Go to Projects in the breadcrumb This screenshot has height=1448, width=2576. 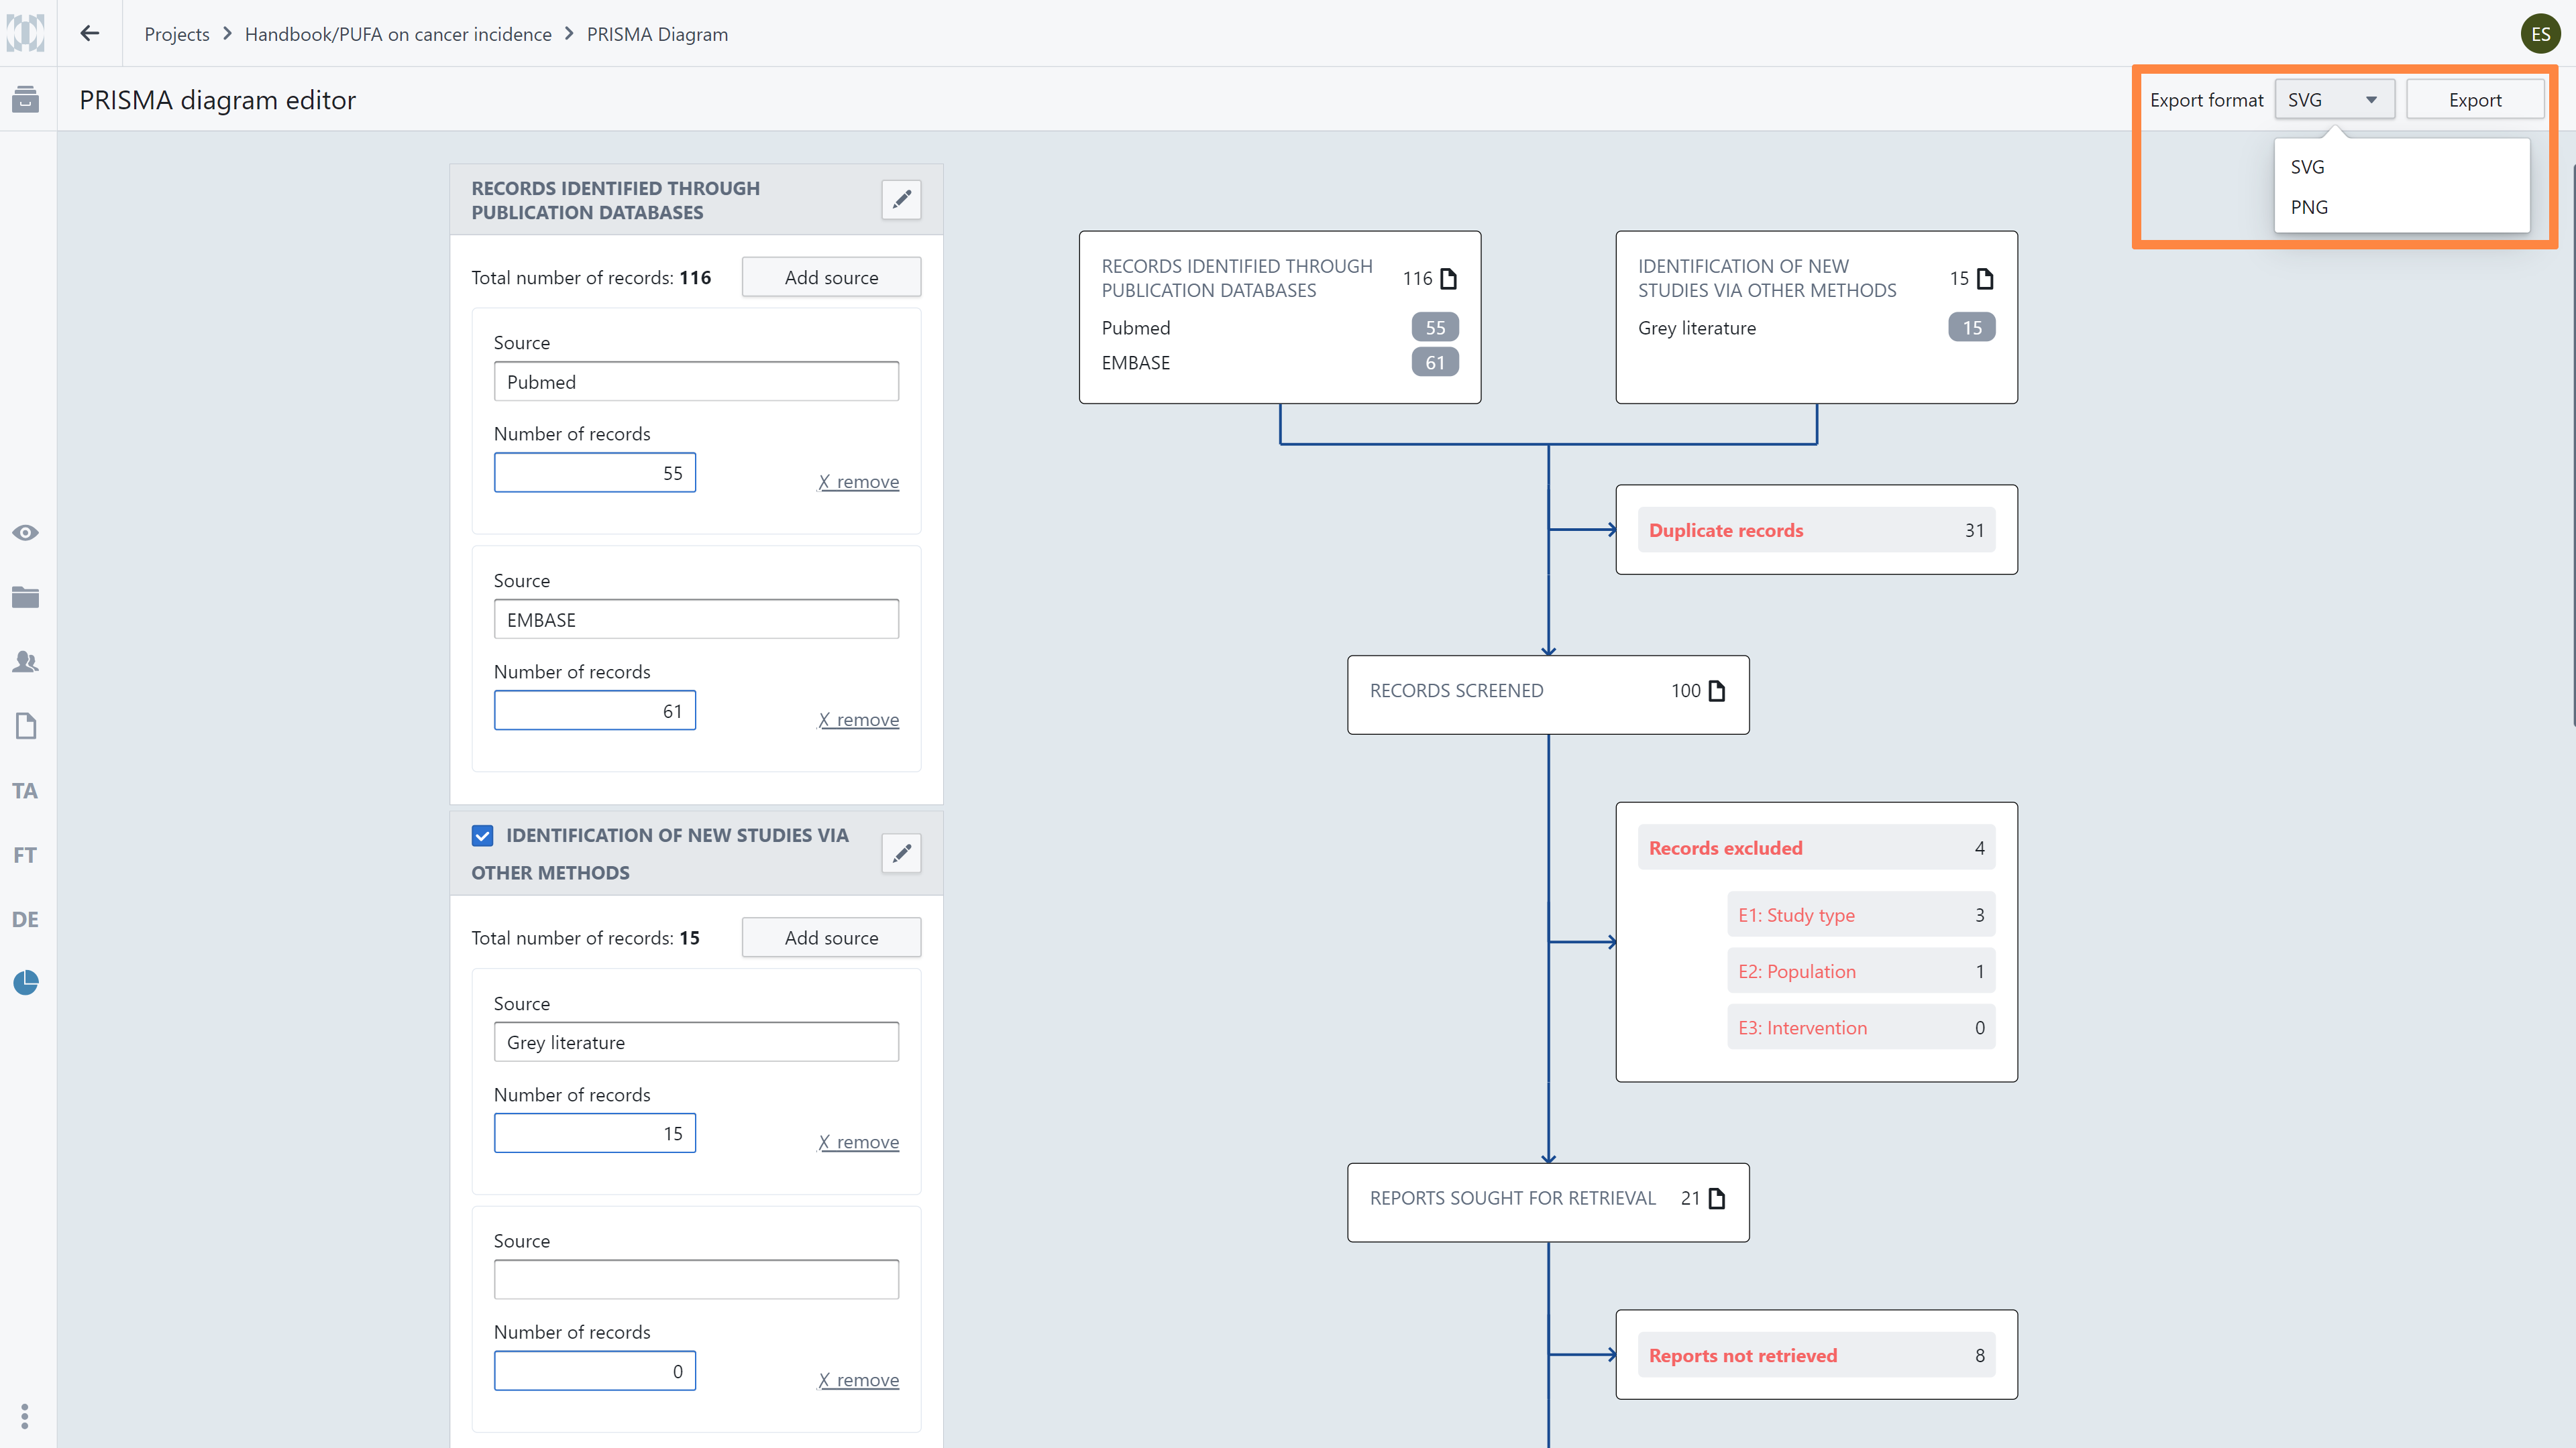click(x=177, y=34)
